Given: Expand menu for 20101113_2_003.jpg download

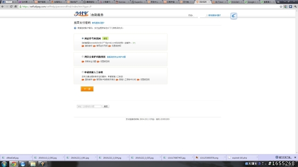Looking at the screenshot, I should (x=63, y=158).
